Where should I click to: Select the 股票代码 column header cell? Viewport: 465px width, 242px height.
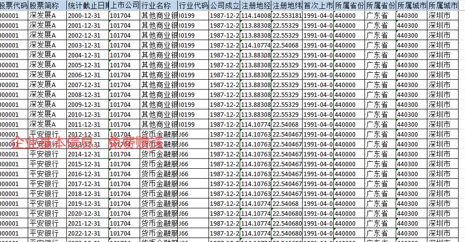tap(14, 5)
